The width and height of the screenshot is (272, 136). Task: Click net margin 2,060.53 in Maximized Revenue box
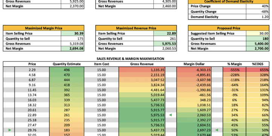click(165, 49)
